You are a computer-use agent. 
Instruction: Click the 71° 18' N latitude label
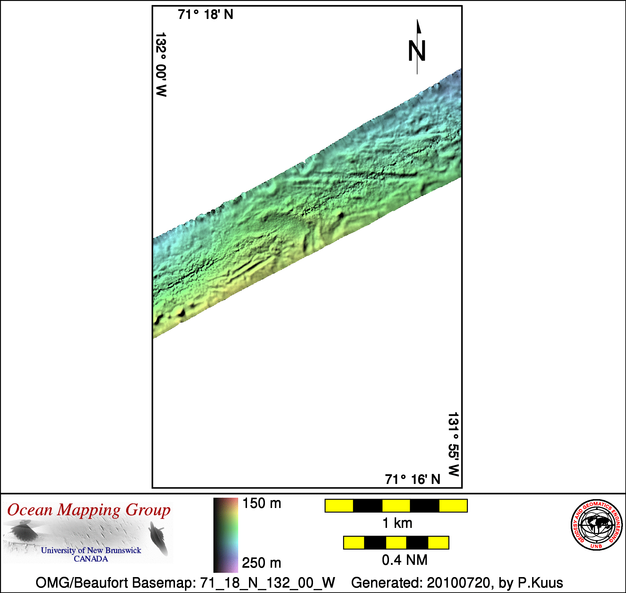click(x=205, y=15)
